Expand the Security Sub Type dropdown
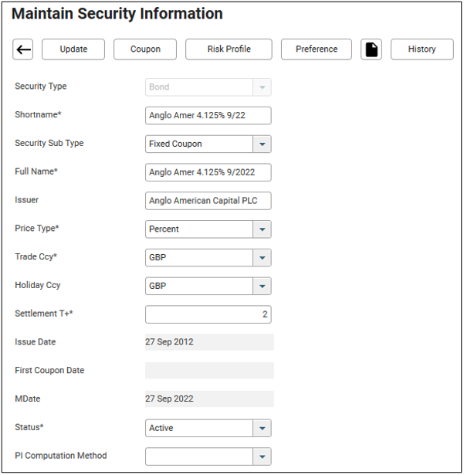464x475 pixels. [262, 144]
